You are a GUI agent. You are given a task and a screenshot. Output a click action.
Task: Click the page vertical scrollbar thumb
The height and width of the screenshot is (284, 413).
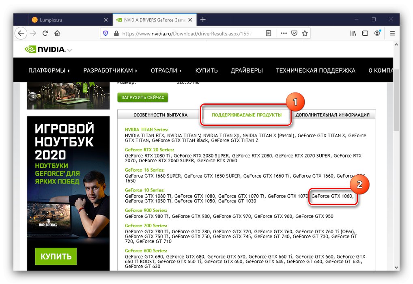coord(396,100)
